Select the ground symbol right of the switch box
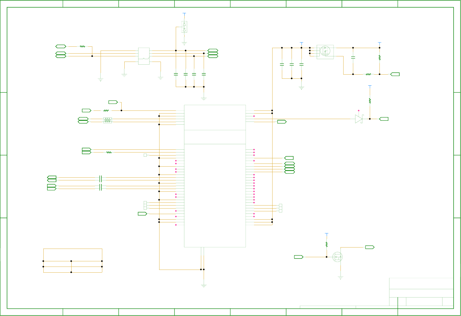The height and width of the screenshot is (316, 461). pos(161,78)
